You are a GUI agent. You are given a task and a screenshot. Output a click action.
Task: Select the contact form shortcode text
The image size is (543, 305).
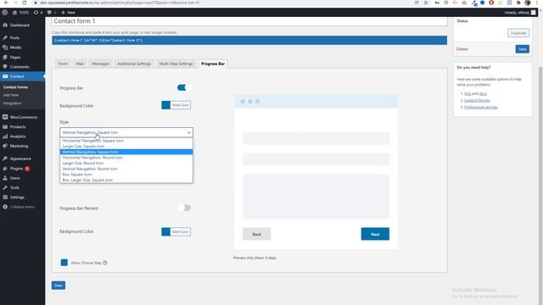tap(249, 40)
